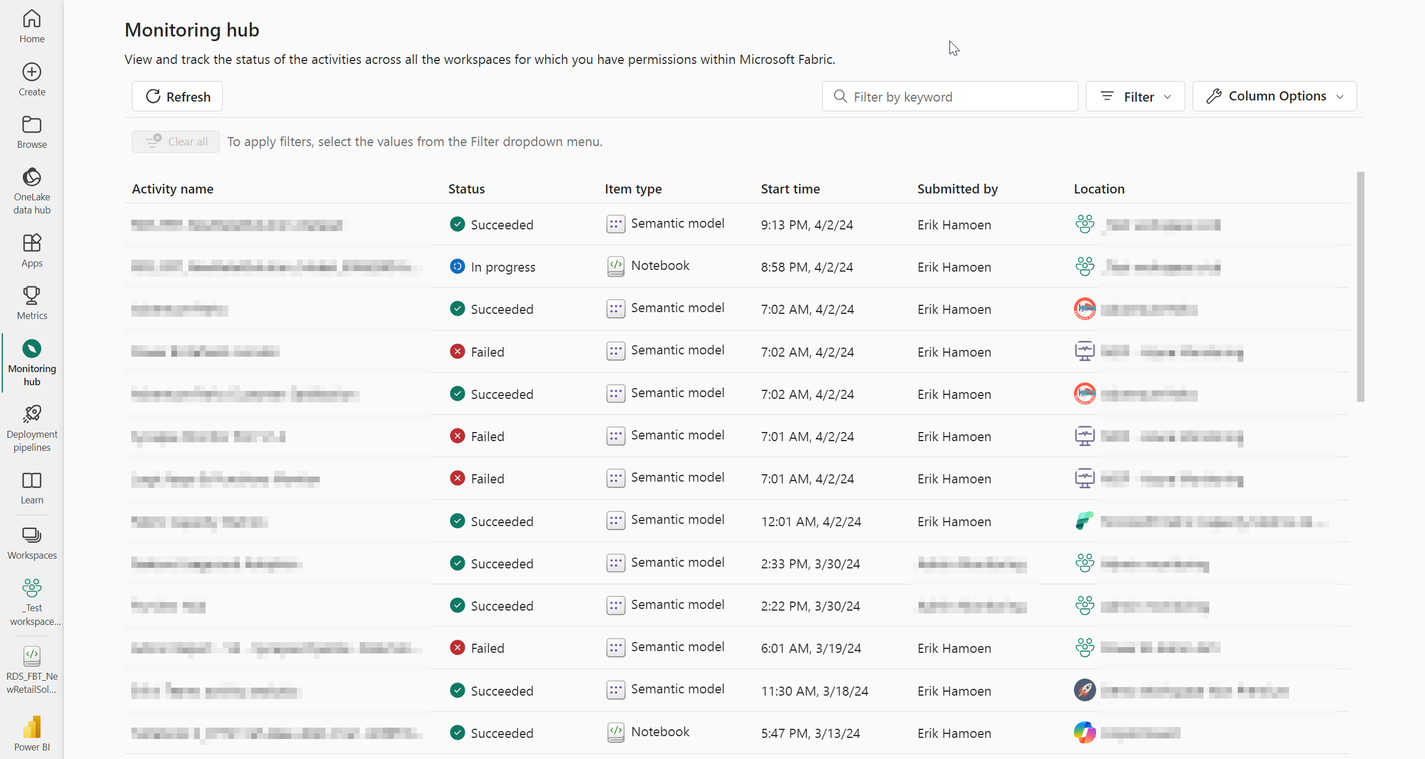Click the Filter by keyword search field

(949, 96)
